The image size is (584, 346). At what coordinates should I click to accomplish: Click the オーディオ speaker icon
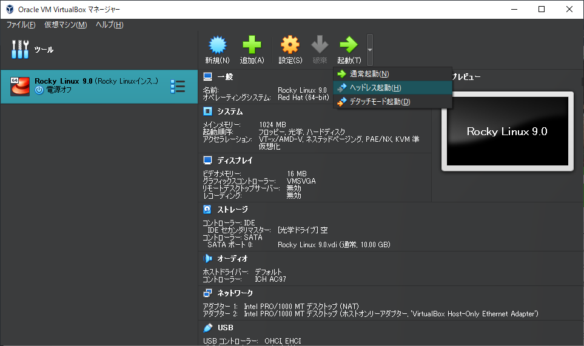coord(207,258)
